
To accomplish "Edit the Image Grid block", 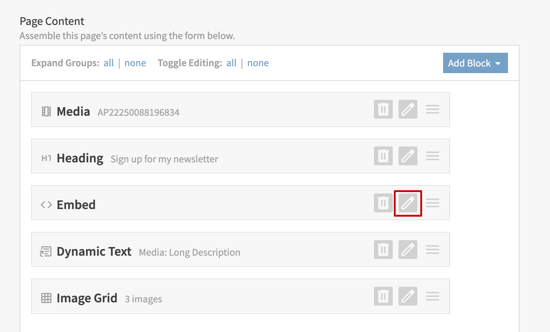I will [408, 296].
